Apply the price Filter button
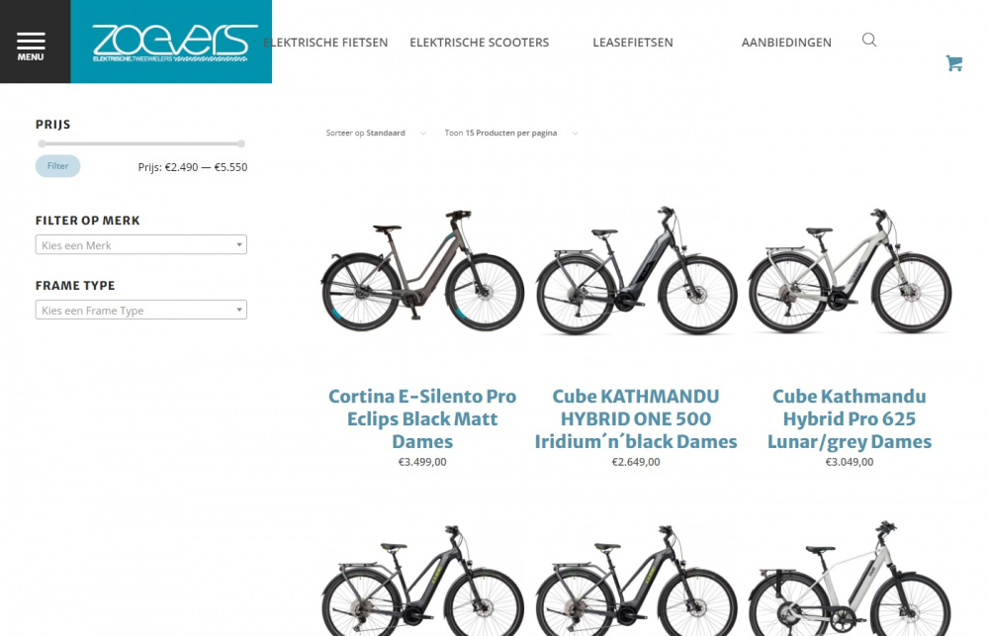This screenshot has height=636, width=989. [57, 166]
